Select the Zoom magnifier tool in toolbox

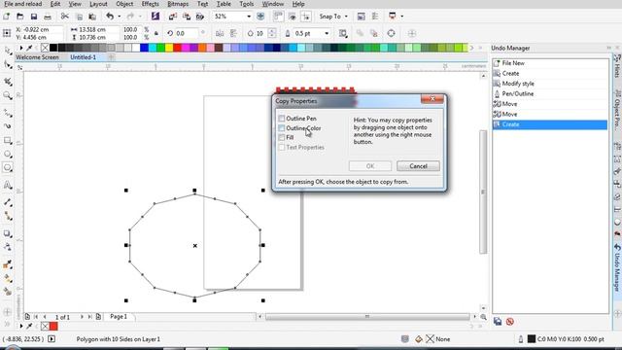tap(8, 95)
